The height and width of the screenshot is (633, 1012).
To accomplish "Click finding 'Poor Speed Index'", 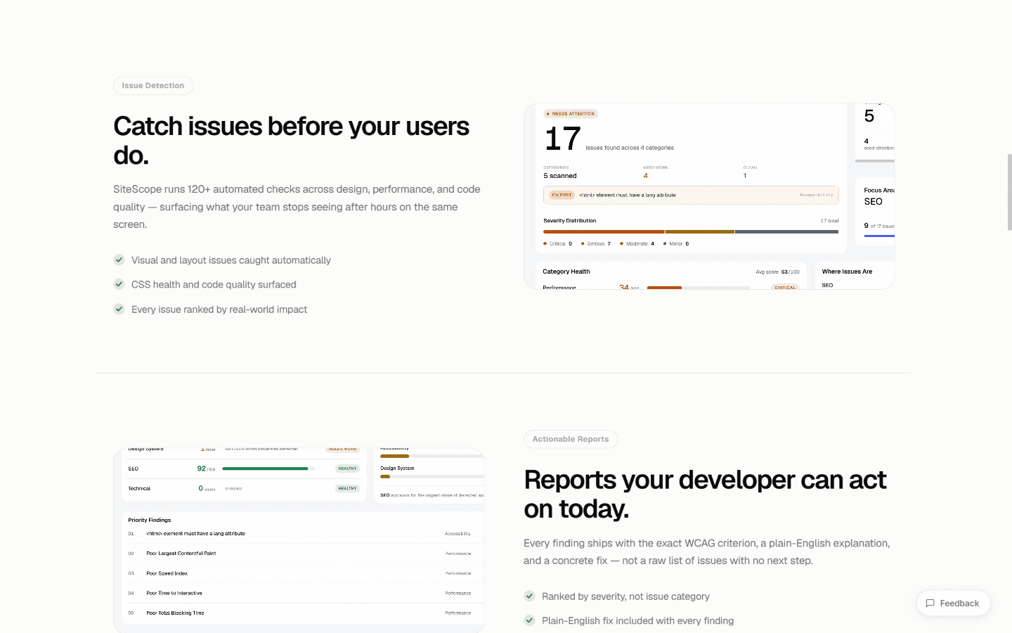I will coord(167,573).
